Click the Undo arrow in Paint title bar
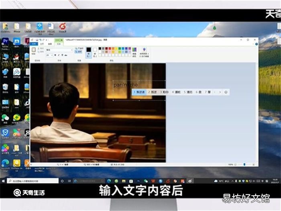 tap(40, 40)
